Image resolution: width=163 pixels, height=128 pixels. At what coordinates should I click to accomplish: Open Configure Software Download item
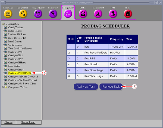click(x=23, y=77)
